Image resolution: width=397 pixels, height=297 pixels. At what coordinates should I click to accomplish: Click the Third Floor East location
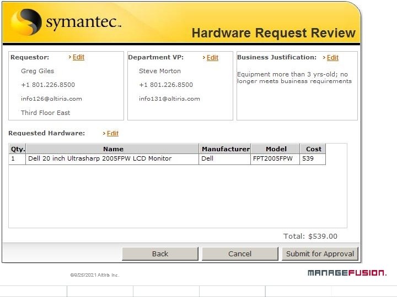(46, 113)
